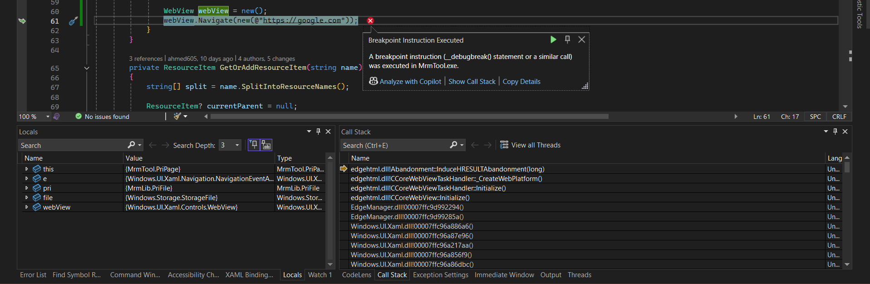870x284 pixels.
Task: Expand the webView variable in Locals
Action: tap(27, 207)
